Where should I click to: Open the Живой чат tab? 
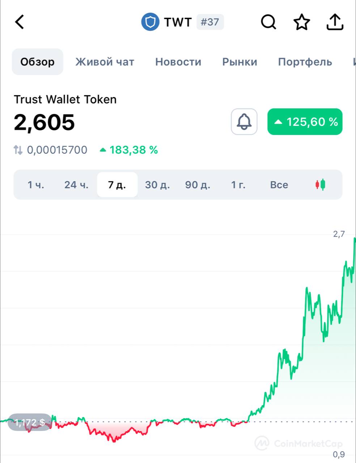click(x=105, y=62)
